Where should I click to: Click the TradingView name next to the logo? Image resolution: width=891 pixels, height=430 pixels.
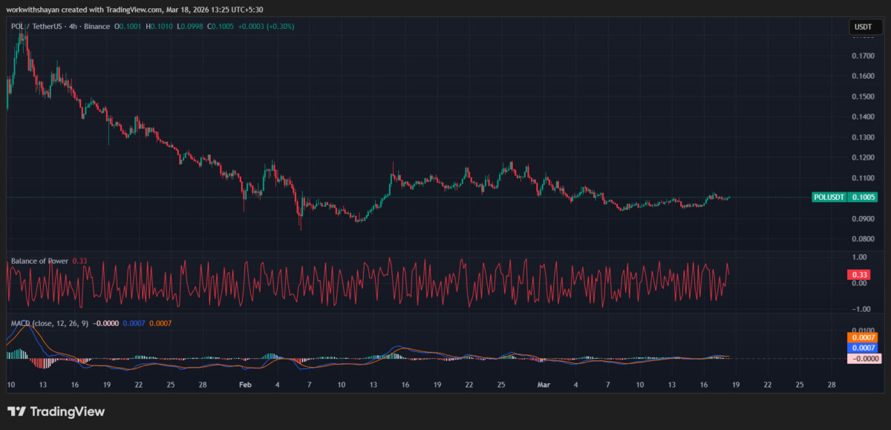[x=70, y=411]
